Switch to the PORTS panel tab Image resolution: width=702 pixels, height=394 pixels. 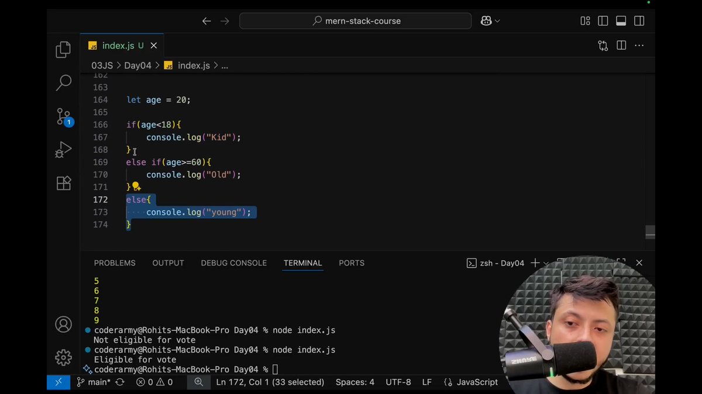352,263
